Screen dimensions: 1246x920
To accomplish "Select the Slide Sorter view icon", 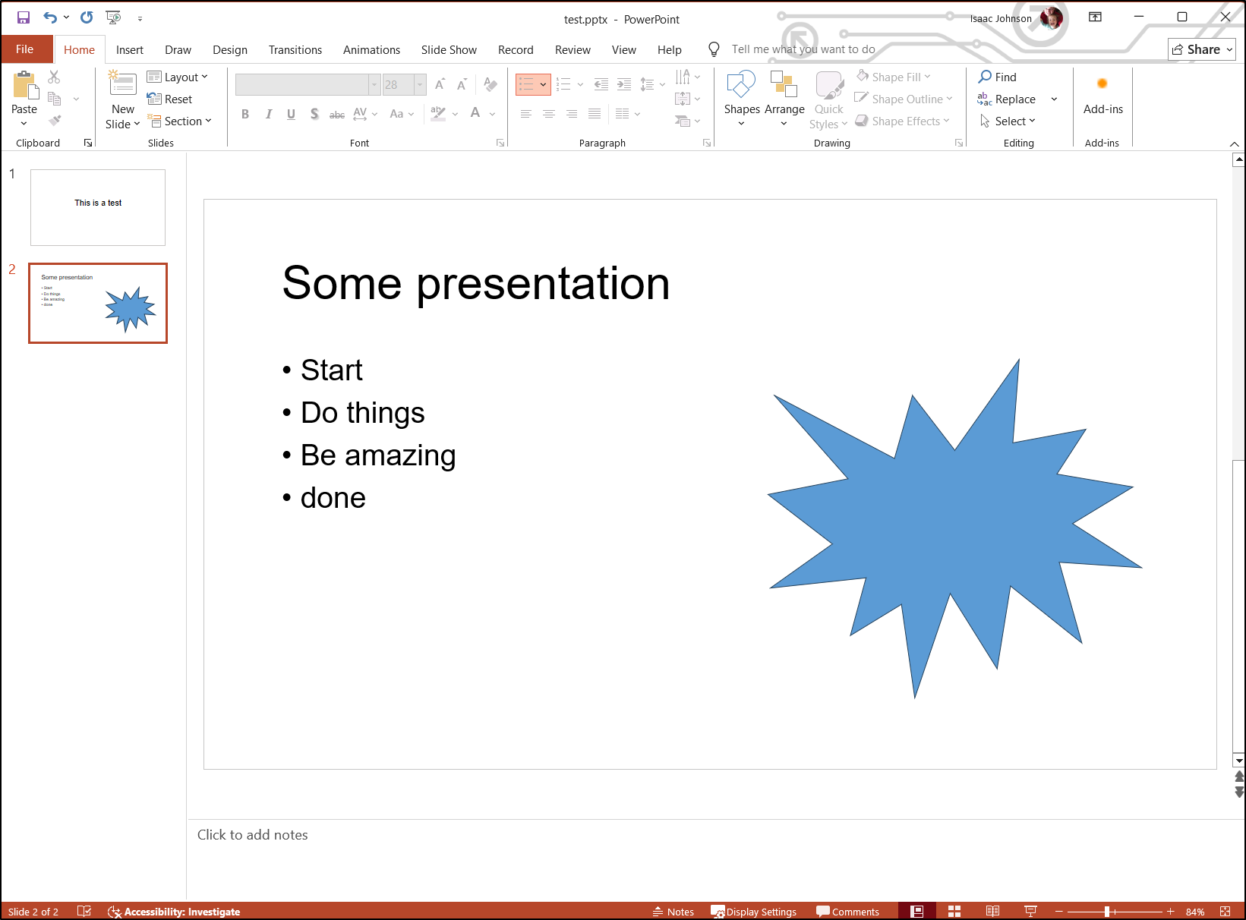I will tap(954, 911).
